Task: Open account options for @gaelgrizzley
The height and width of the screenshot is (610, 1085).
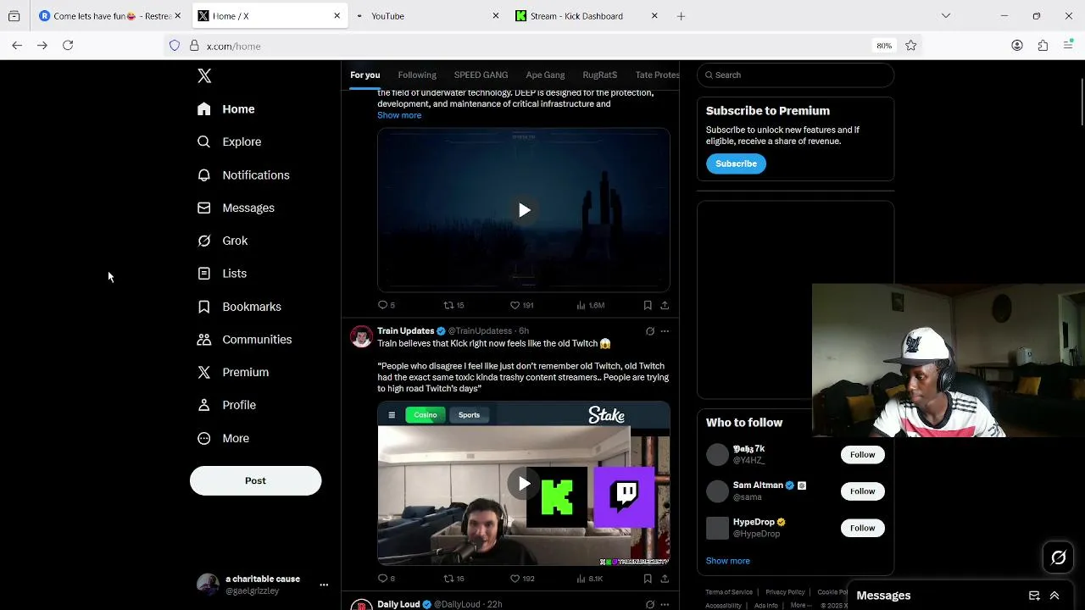Action: (x=324, y=585)
